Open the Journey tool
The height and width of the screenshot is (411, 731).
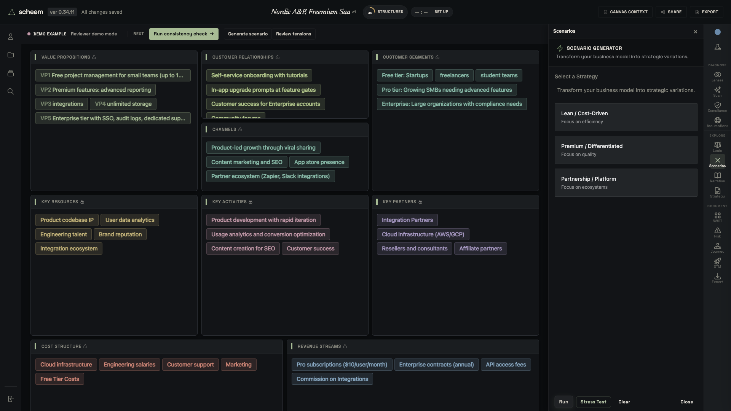pos(717,248)
